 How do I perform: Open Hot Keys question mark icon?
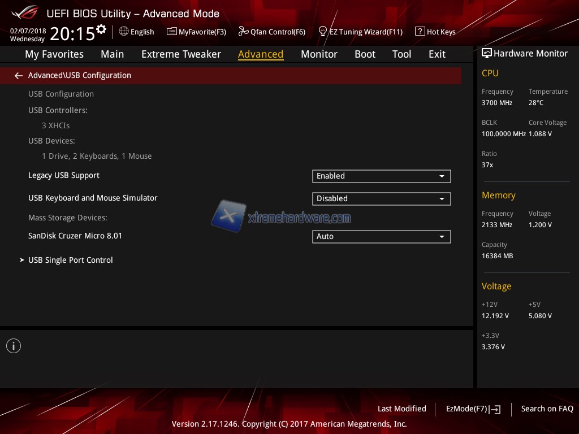pyautogui.click(x=420, y=32)
